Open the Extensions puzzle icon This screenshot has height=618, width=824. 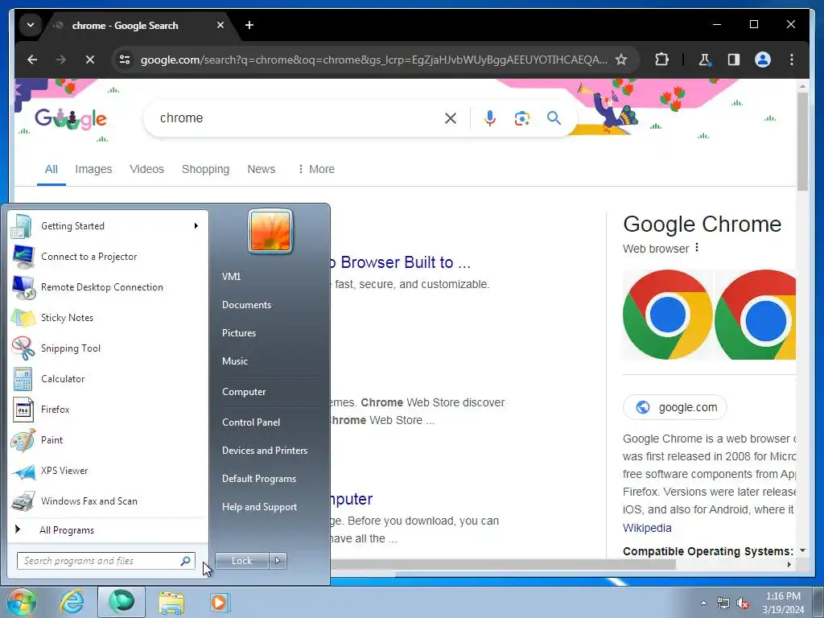pos(661,60)
